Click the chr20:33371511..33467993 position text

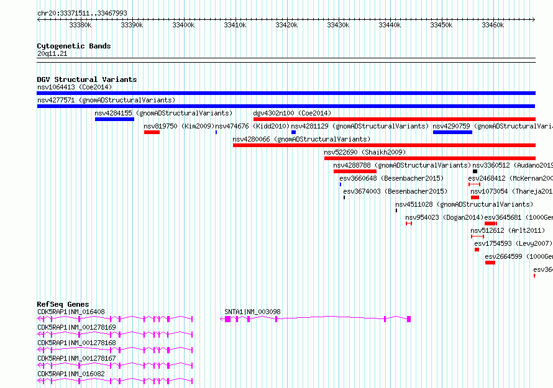point(82,13)
